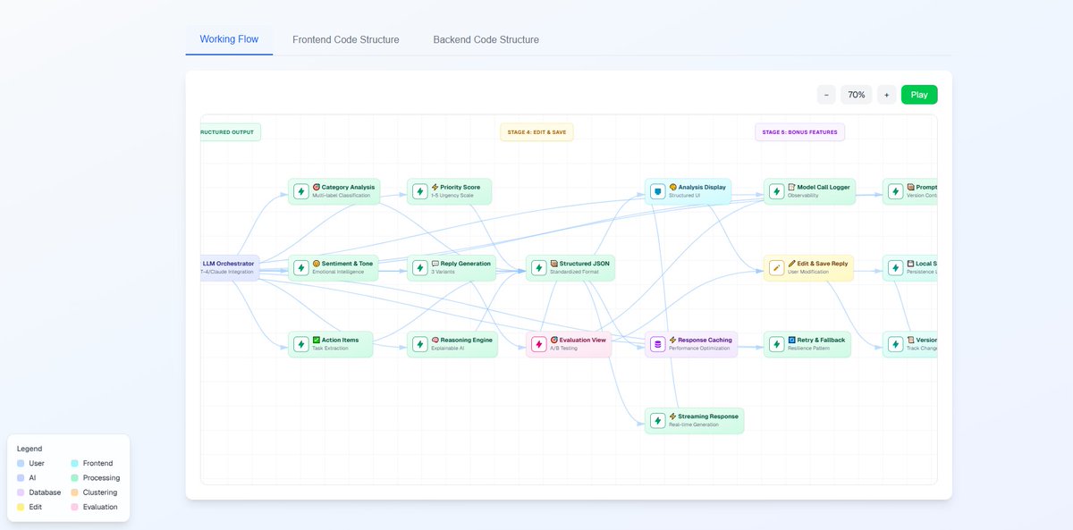Viewport: 1073px width, 530px height.
Task: Click the 'Observability' subtitle text
Action: pyautogui.click(x=803, y=196)
